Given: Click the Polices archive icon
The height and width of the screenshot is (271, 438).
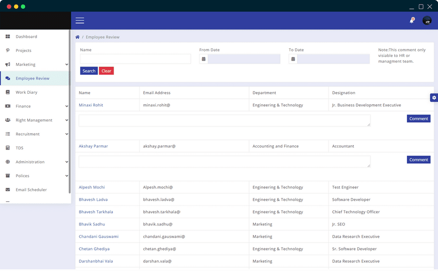Looking at the screenshot, I should coord(8,176).
